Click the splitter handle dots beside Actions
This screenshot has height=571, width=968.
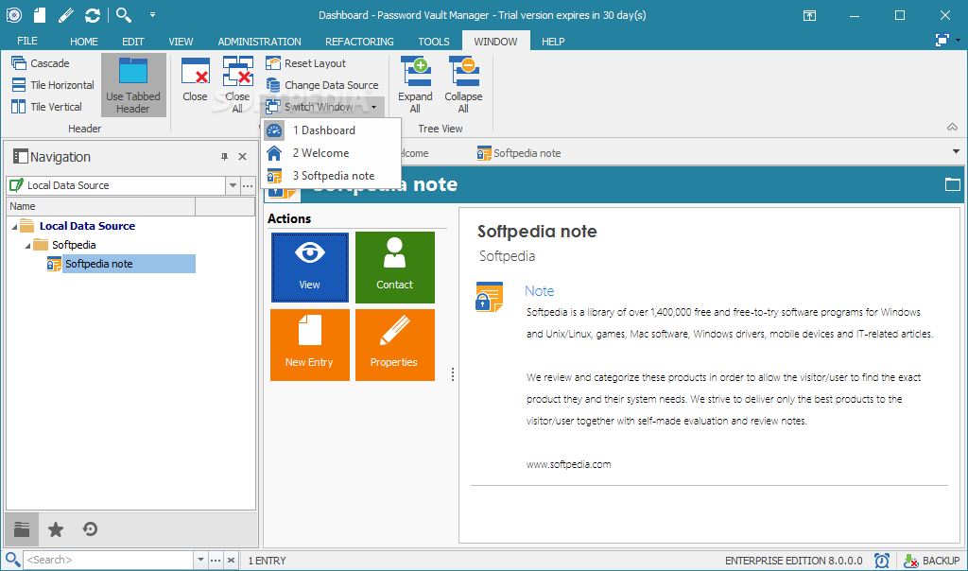tap(453, 374)
